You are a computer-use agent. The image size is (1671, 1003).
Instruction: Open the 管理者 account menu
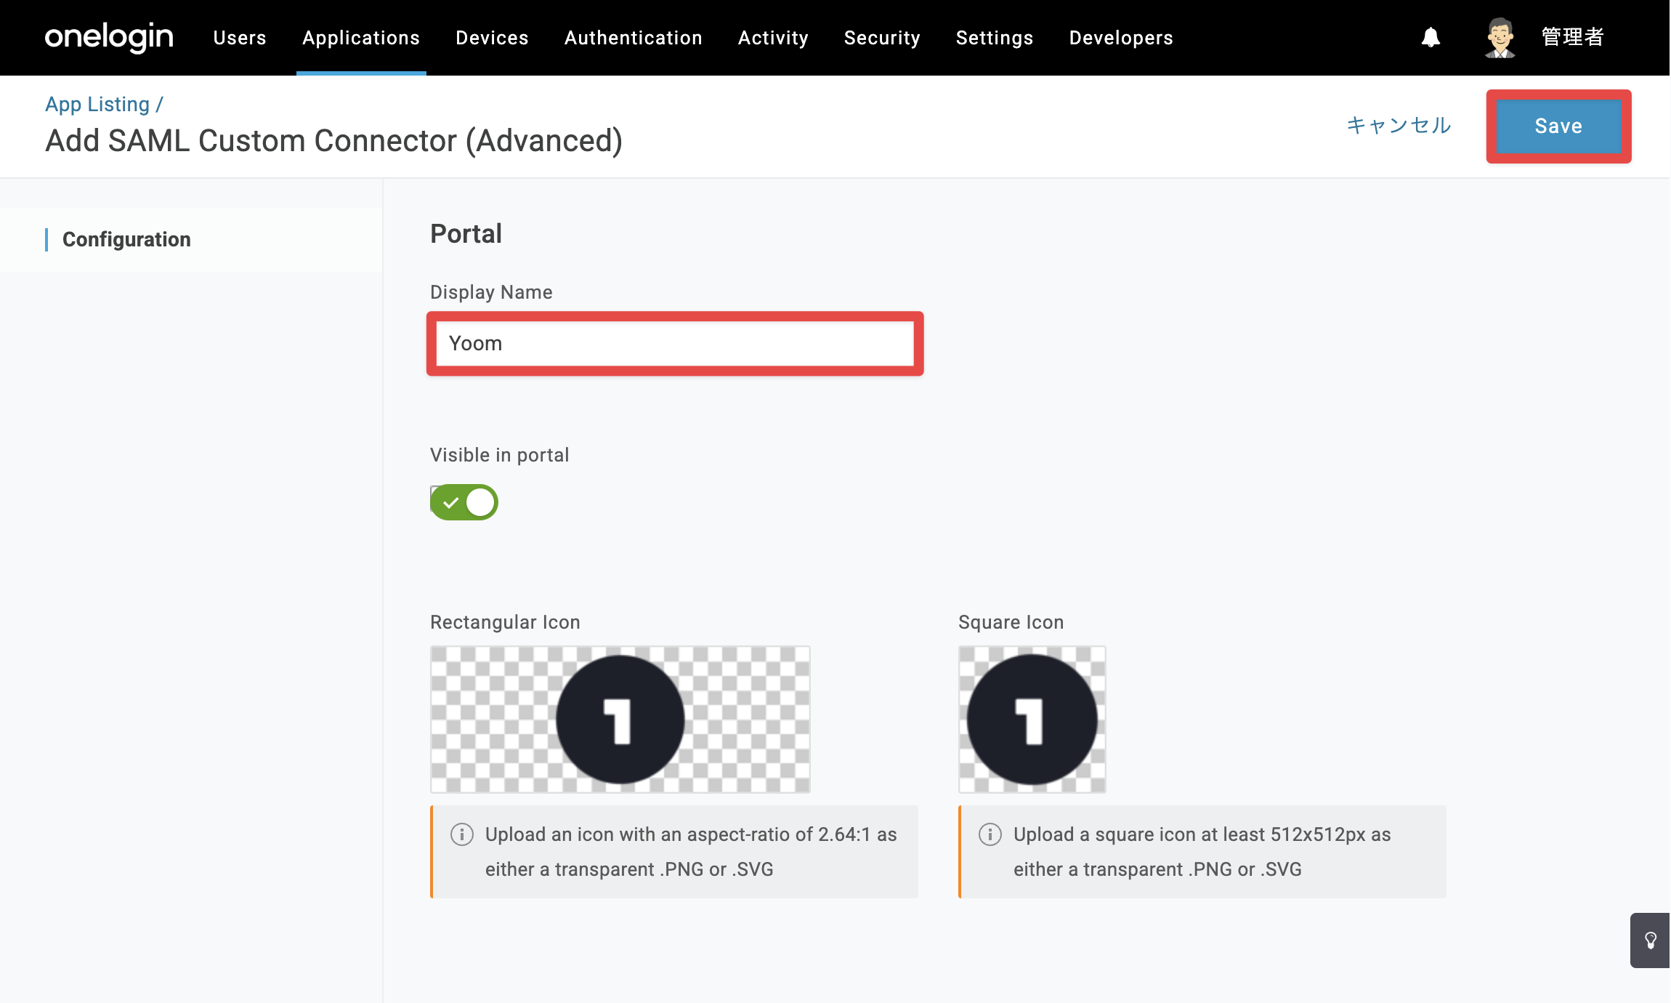pyautogui.click(x=1572, y=37)
